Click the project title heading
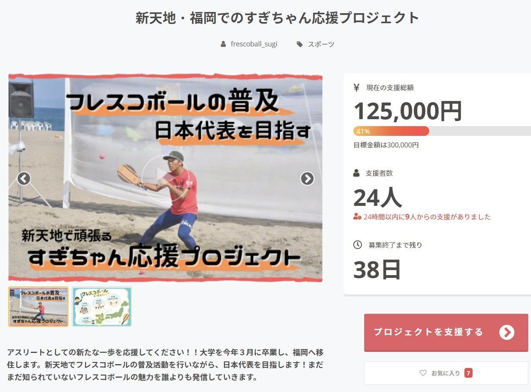The image size is (531, 392). pos(277,18)
